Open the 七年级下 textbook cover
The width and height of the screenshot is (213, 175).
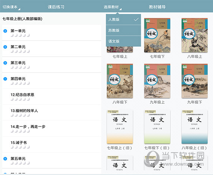click(x=157, y=35)
